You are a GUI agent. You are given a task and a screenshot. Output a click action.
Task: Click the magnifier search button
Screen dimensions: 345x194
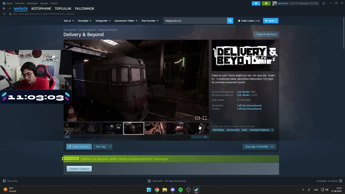pos(230,21)
